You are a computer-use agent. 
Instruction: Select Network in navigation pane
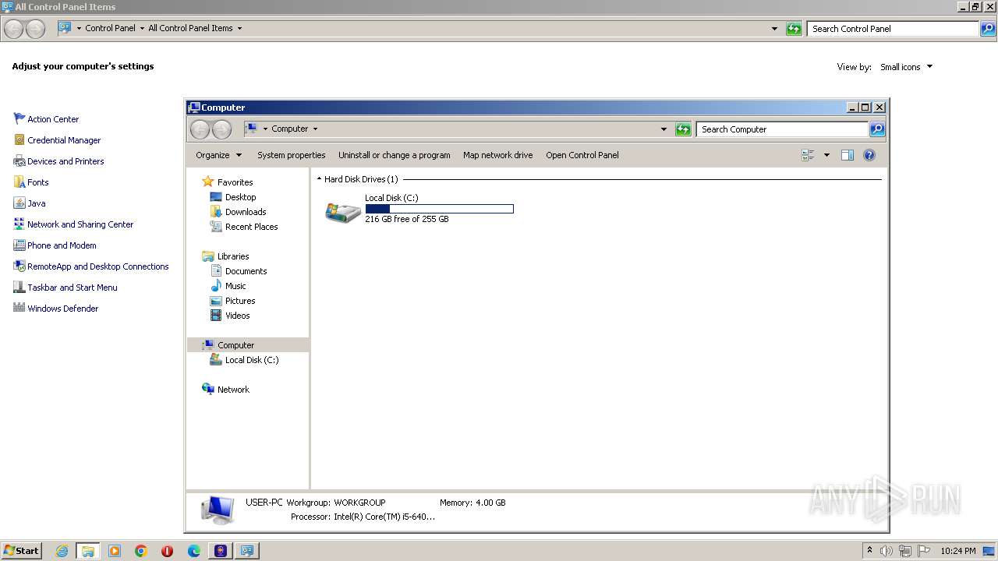pos(233,390)
